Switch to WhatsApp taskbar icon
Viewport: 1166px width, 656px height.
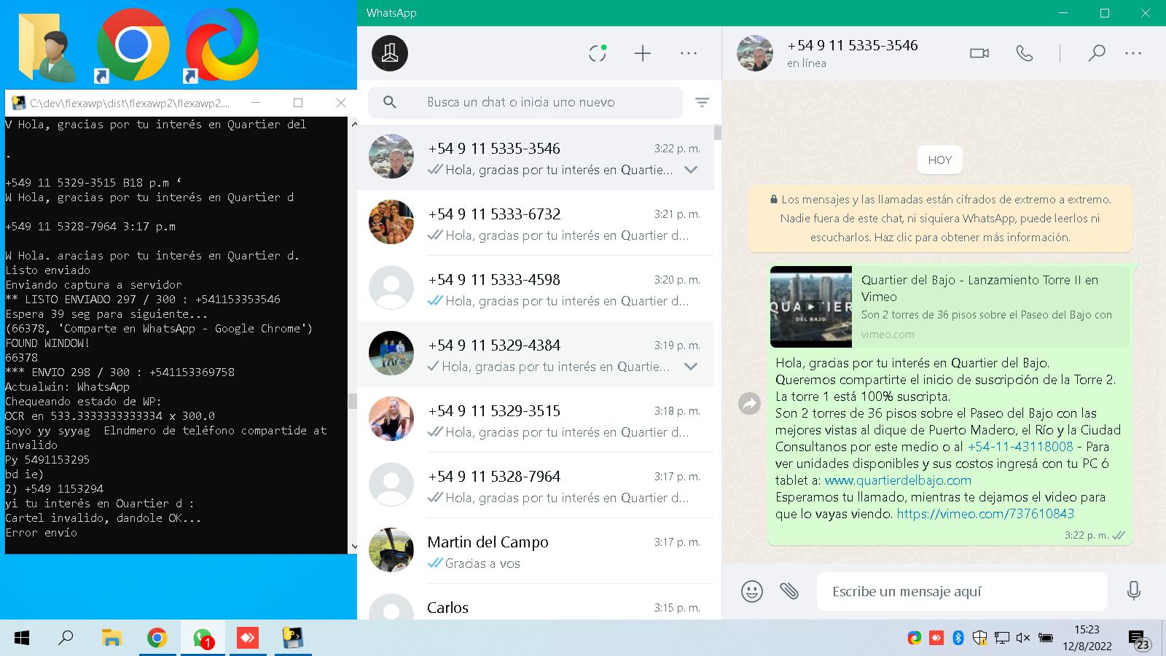(203, 639)
